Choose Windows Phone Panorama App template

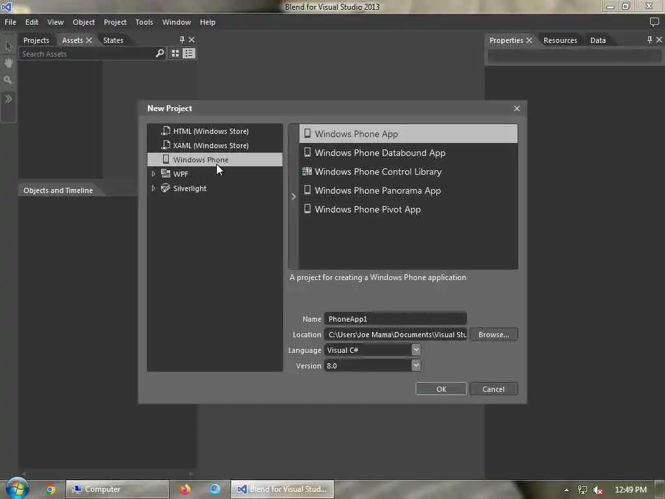pyautogui.click(x=408, y=190)
